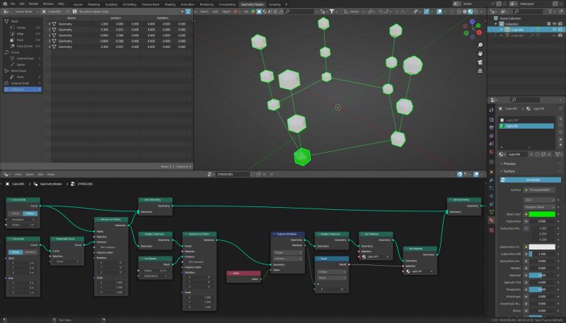The width and height of the screenshot is (566, 323).
Task: Switch to the Geometry Nodes workspace tab
Action: point(252,4)
